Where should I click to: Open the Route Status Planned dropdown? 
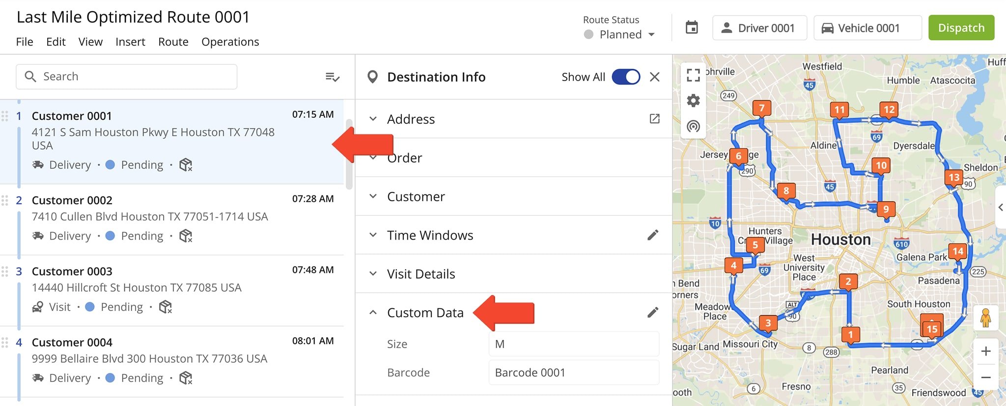pyautogui.click(x=620, y=34)
